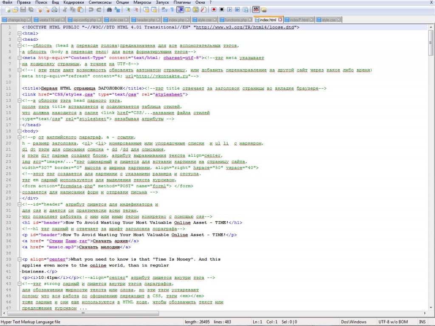This screenshot has width=435, height=326.
Task: Click the http://vkontakte.ru link on line 9
Action: [x=162, y=76]
